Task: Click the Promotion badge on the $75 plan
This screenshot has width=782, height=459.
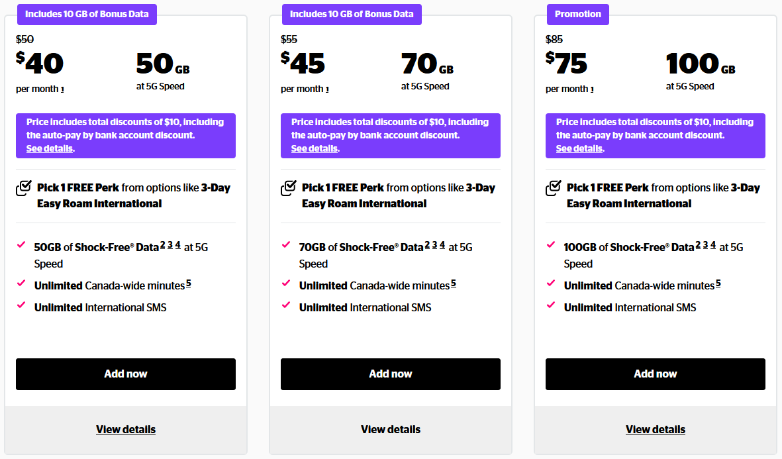Action: point(577,14)
